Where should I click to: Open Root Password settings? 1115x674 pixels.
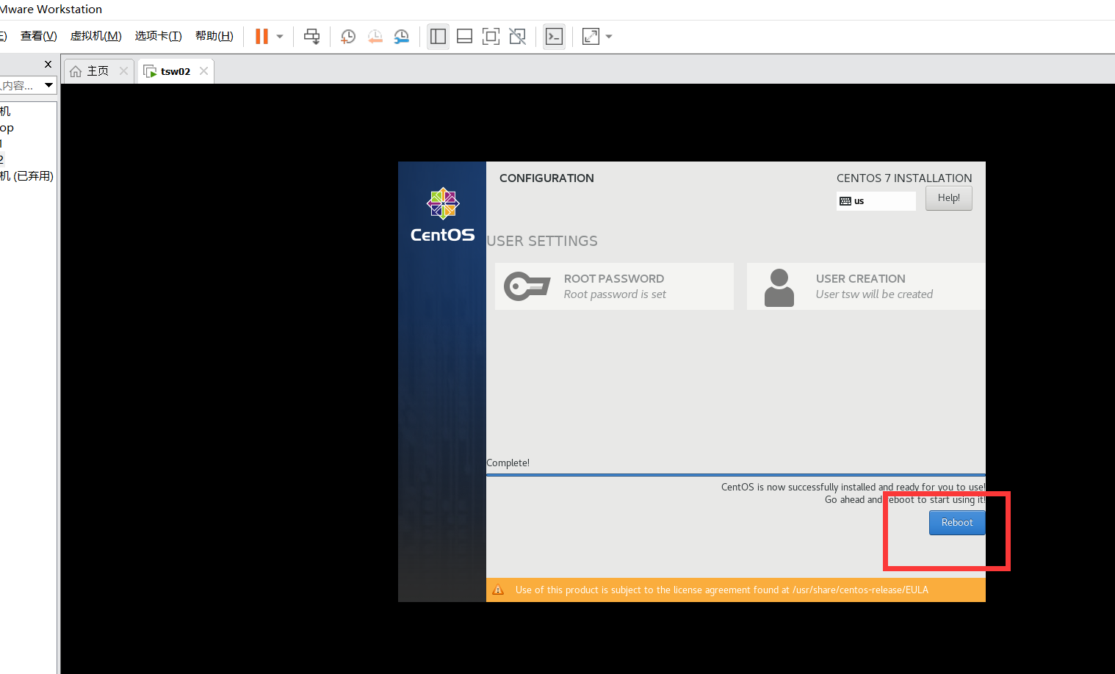point(614,286)
